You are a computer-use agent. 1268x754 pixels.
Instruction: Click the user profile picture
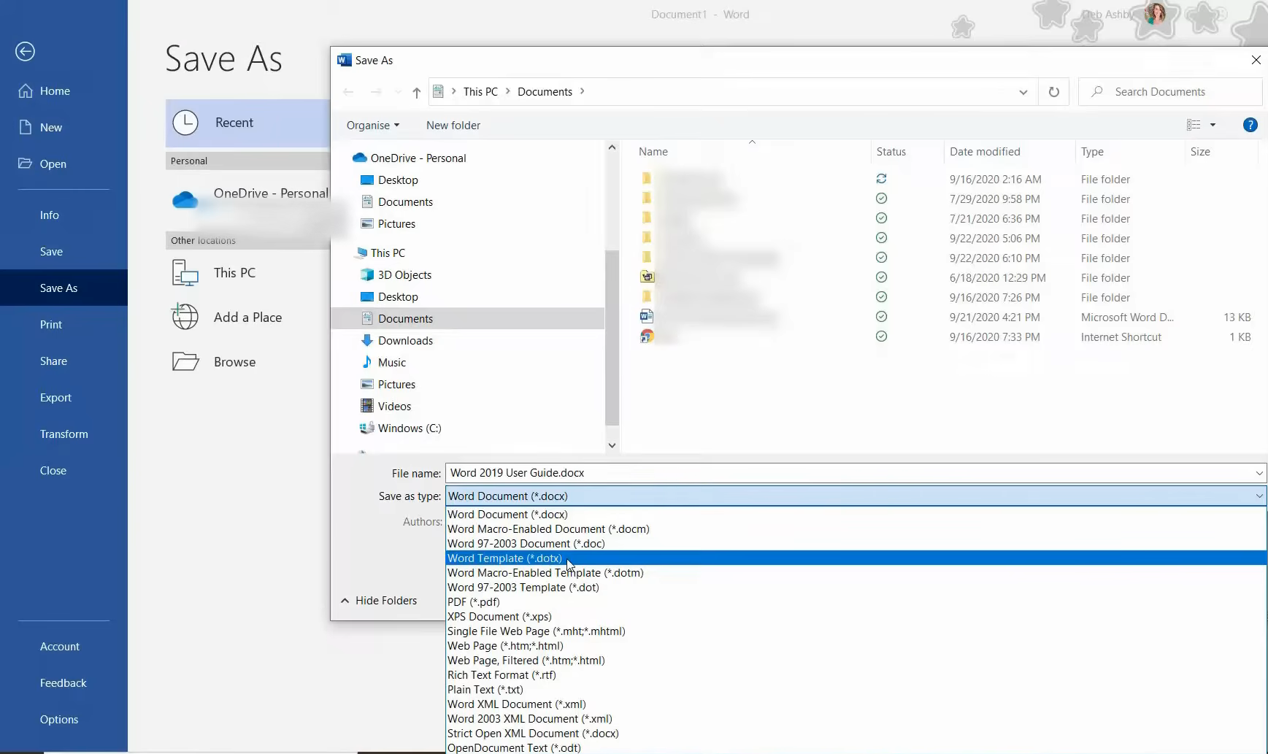(1155, 15)
